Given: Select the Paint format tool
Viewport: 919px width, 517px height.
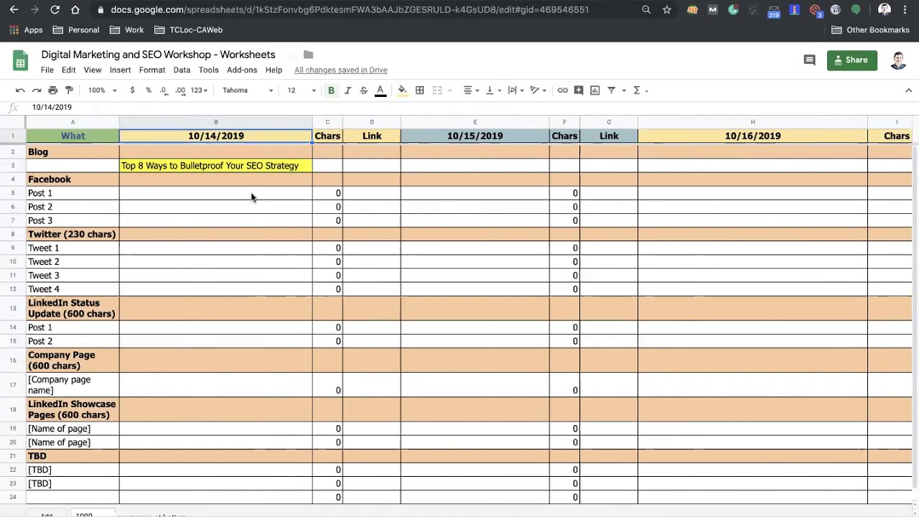Looking at the screenshot, I should (69, 90).
